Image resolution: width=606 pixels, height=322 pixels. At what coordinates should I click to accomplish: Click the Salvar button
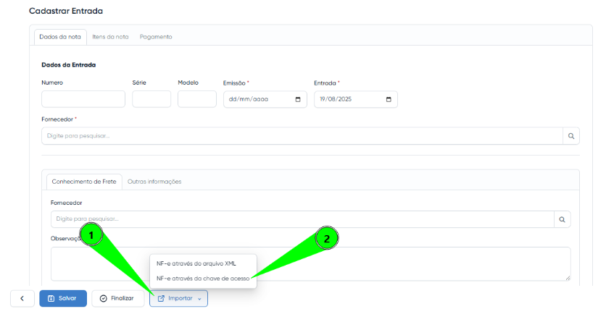pos(62,298)
